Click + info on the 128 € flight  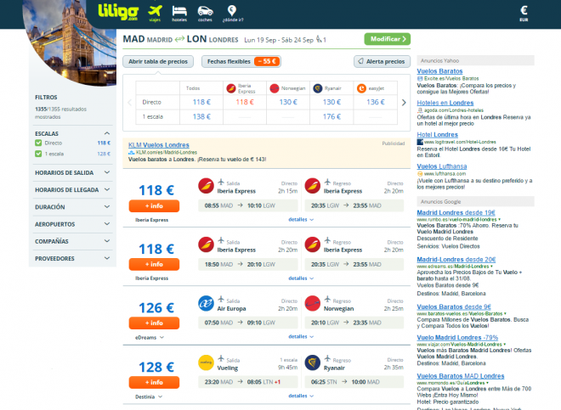click(154, 382)
